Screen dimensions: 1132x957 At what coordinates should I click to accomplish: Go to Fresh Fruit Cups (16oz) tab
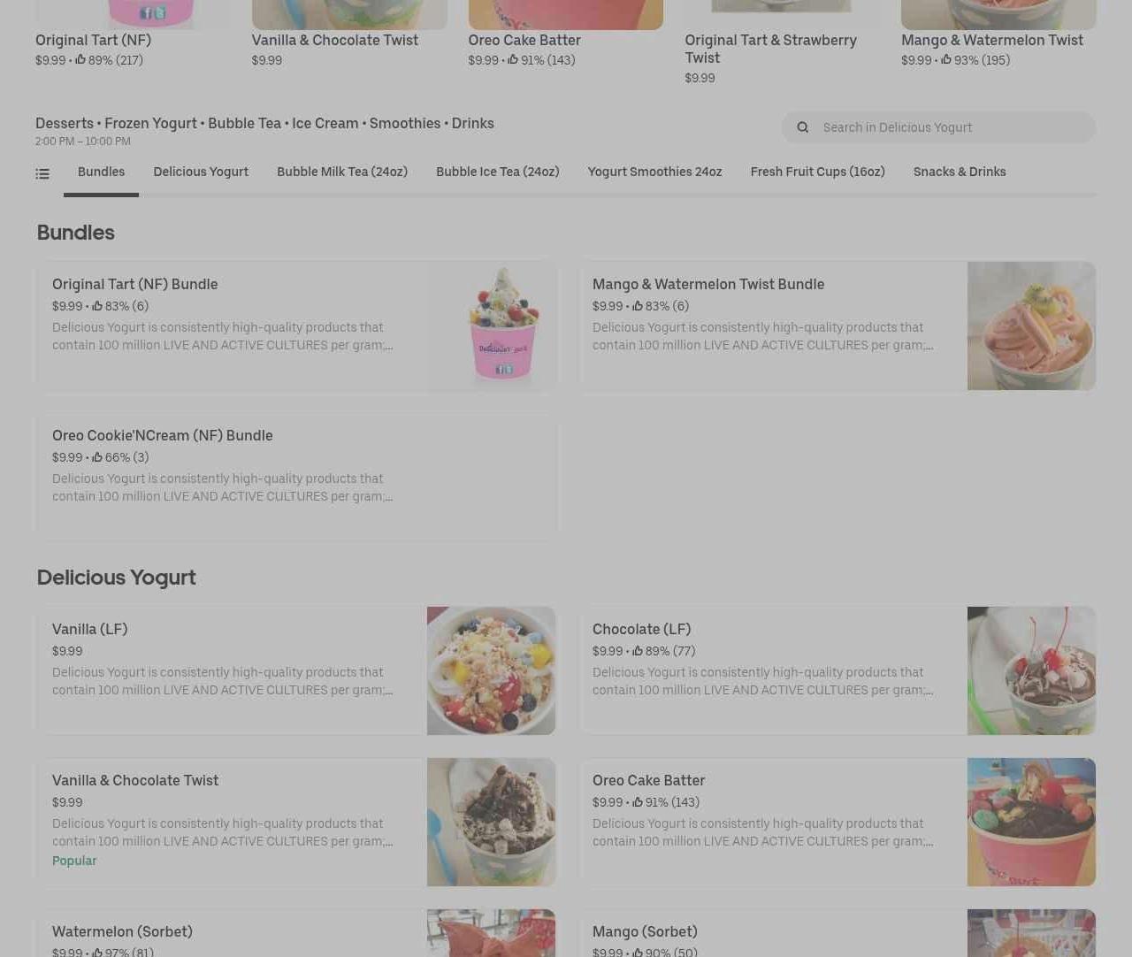point(818,172)
